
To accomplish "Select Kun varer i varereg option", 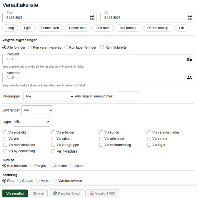I will click(x=30, y=48).
